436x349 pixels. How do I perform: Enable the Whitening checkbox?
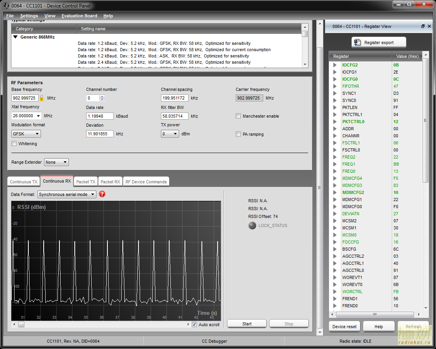(14, 144)
